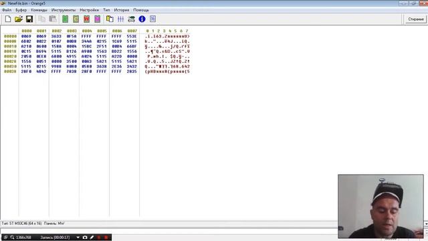Open the Файл menu
Image resolution: width=428 pixels, height=241 pixels.
(x=7, y=10)
